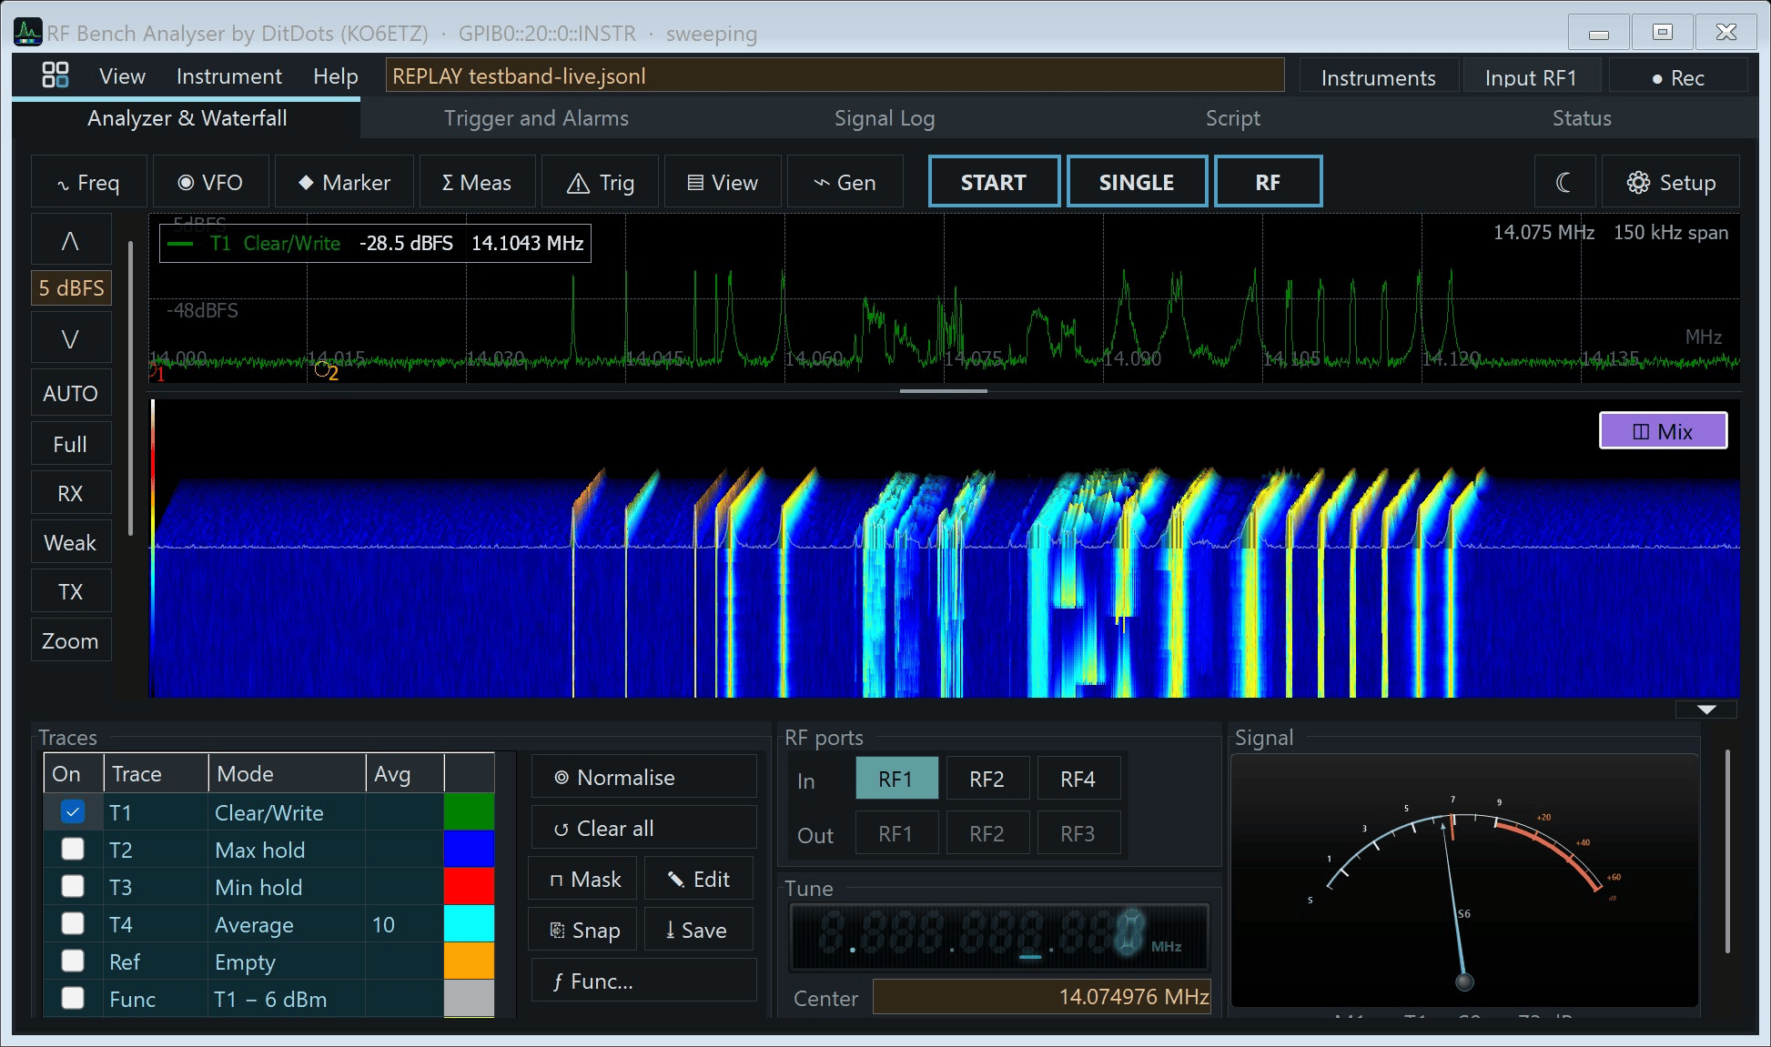This screenshot has height=1047, width=1771.
Task: Open the Trig toolbar menu
Action: 600,182
